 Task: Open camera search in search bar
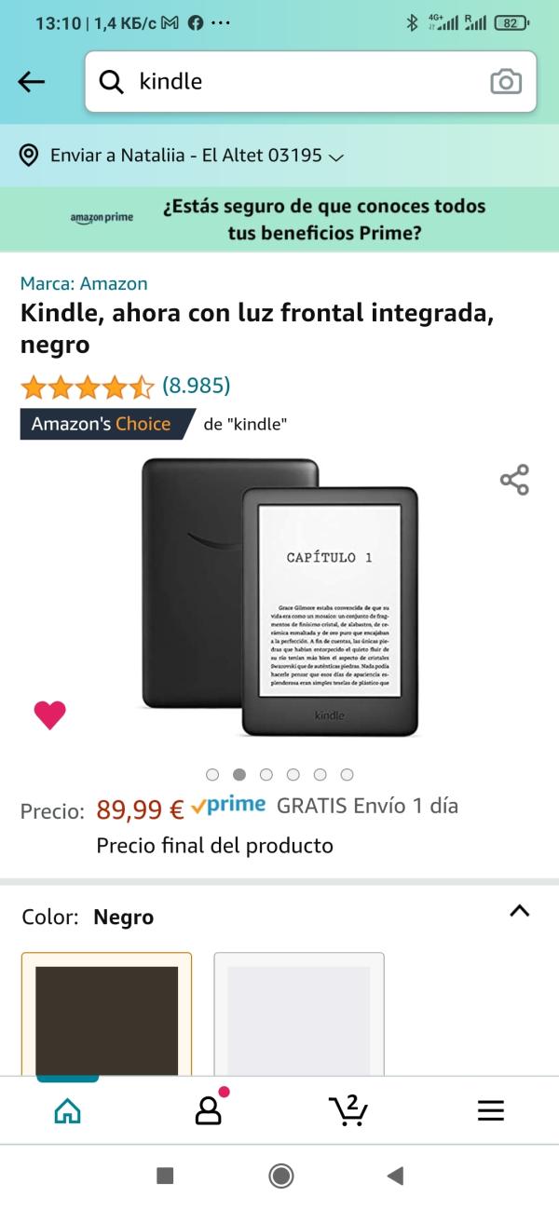(506, 82)
